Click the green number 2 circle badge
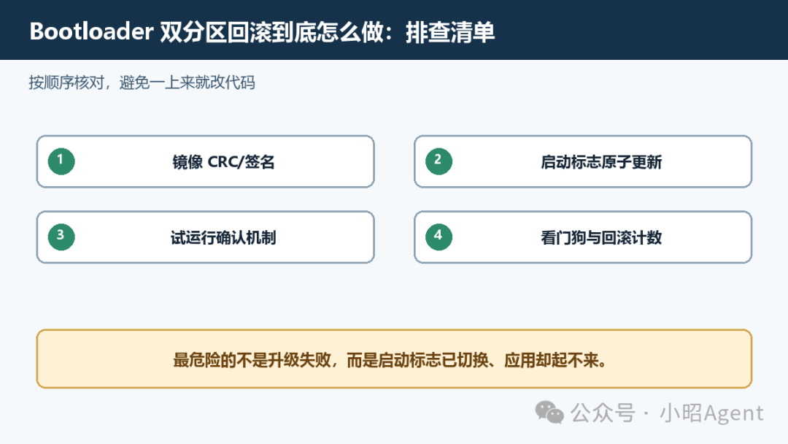This screenshot has height=444, width=788. tap(439, 161)
